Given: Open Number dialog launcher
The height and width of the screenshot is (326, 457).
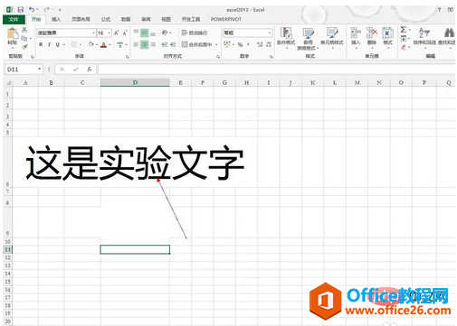Looking at the screenshot, I should (x=271, y=57).
